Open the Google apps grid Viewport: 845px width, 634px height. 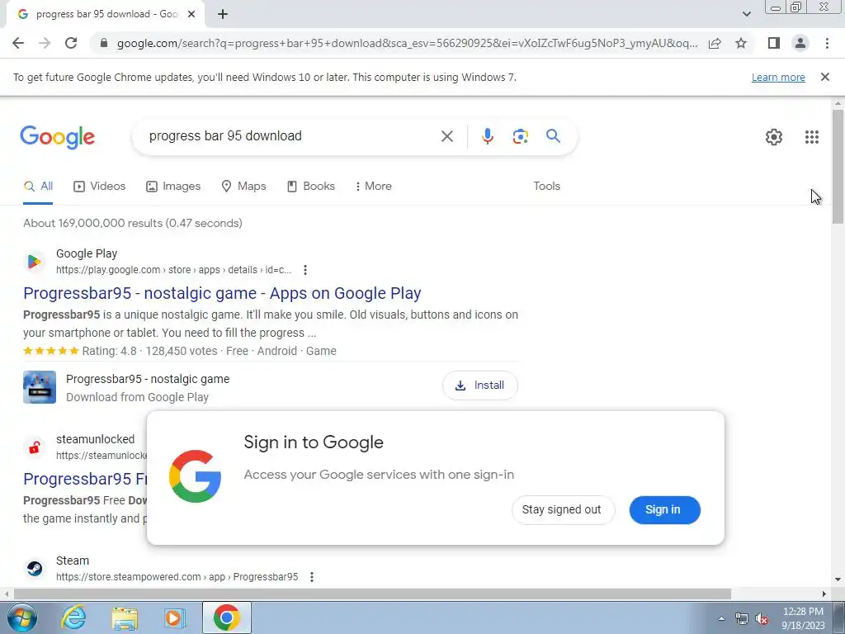tap(812, 137)
